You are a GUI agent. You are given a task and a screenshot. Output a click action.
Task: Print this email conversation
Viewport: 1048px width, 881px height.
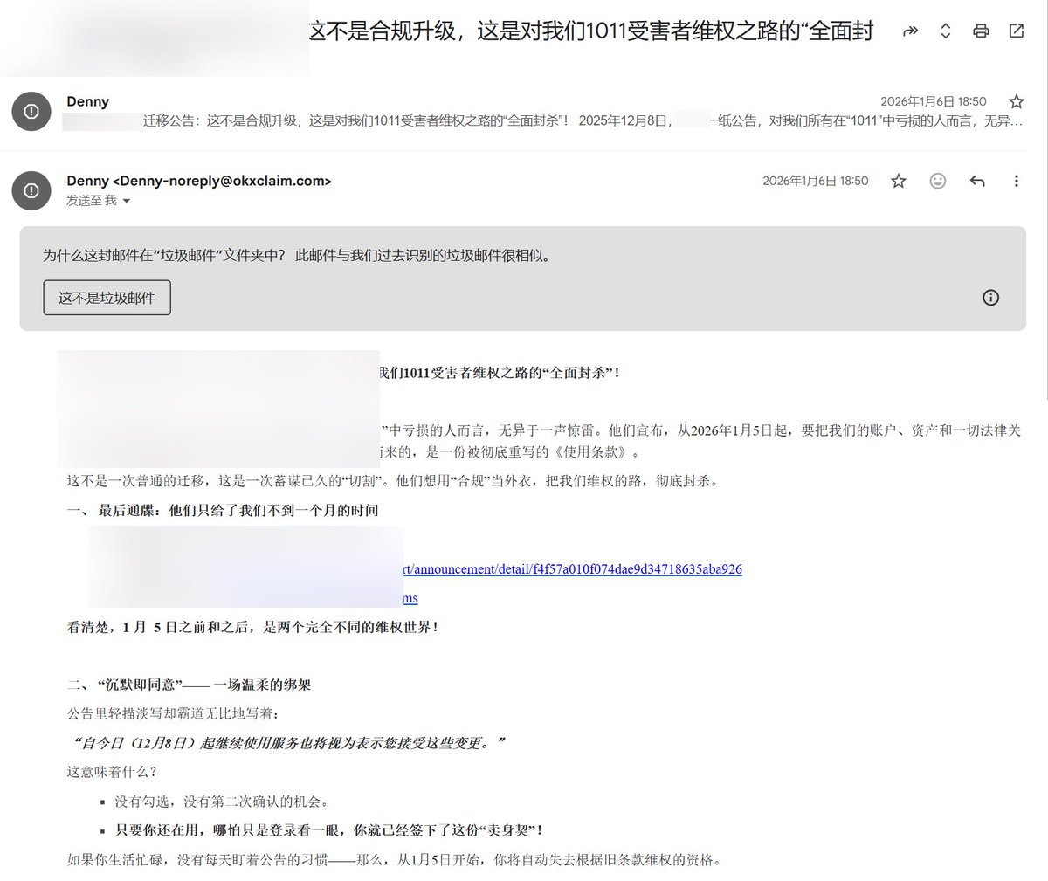coord(981,31)
